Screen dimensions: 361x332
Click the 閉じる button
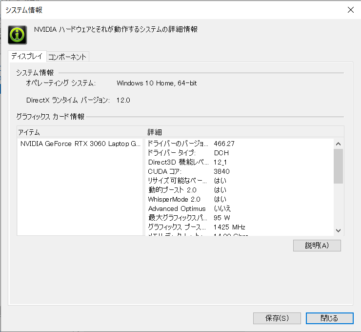pos(329,318)
